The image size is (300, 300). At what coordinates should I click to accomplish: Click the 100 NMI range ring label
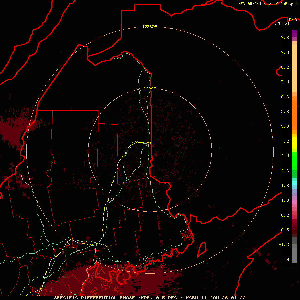pos(150,26)
